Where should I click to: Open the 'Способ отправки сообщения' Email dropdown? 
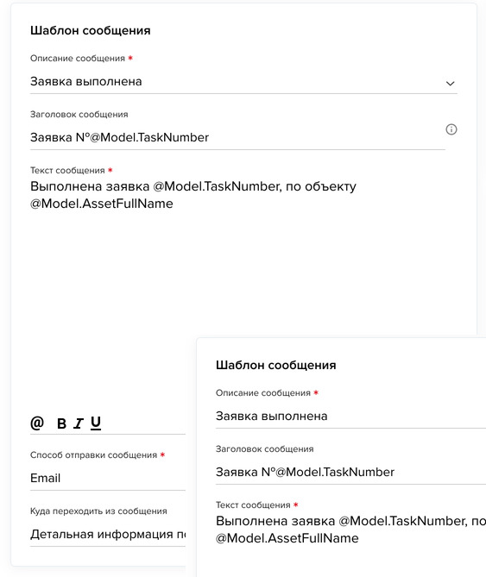(108, 479)
